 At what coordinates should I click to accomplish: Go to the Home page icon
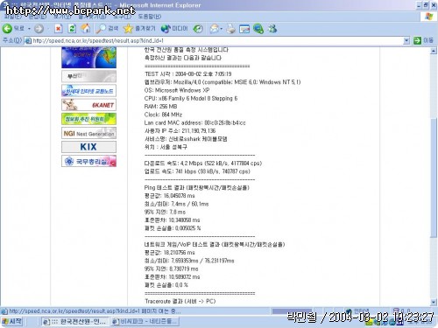86,29
